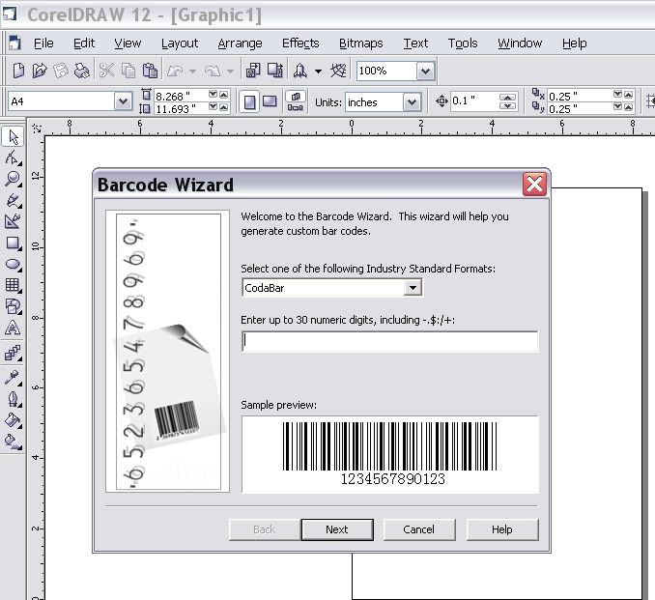Select the Zoom tool magnifier

coord(13,180)
